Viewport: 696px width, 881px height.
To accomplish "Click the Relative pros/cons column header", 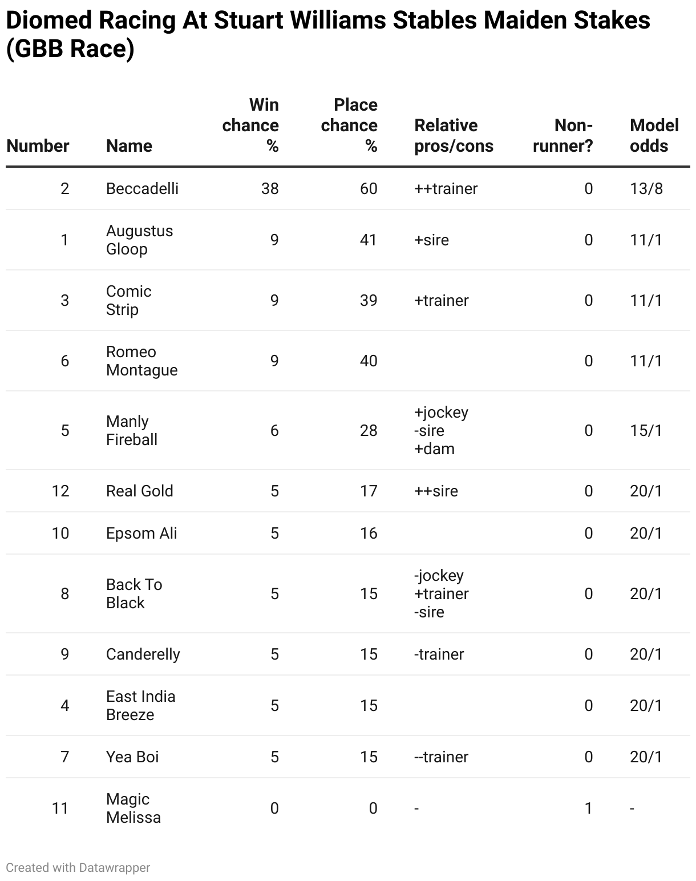I will click(x=454, y=136).
